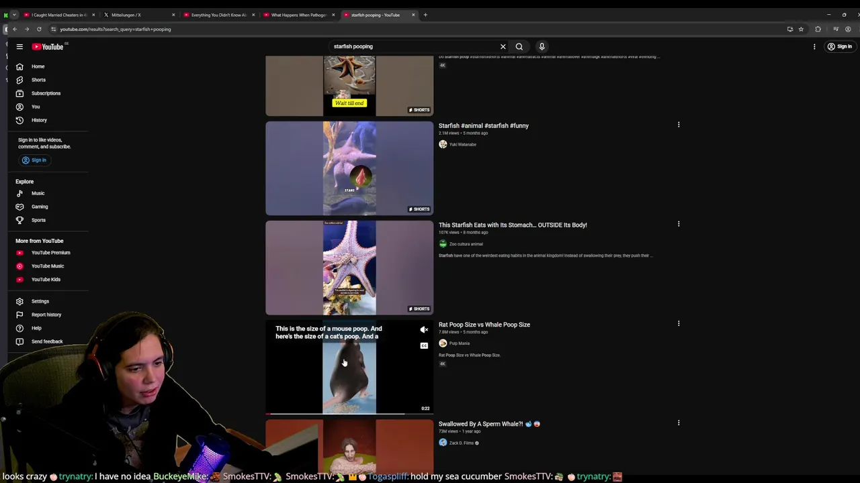Open Zoo cultura animal channel name
Viewport: 860px width, 483px height.
click(x=466, y=244)
